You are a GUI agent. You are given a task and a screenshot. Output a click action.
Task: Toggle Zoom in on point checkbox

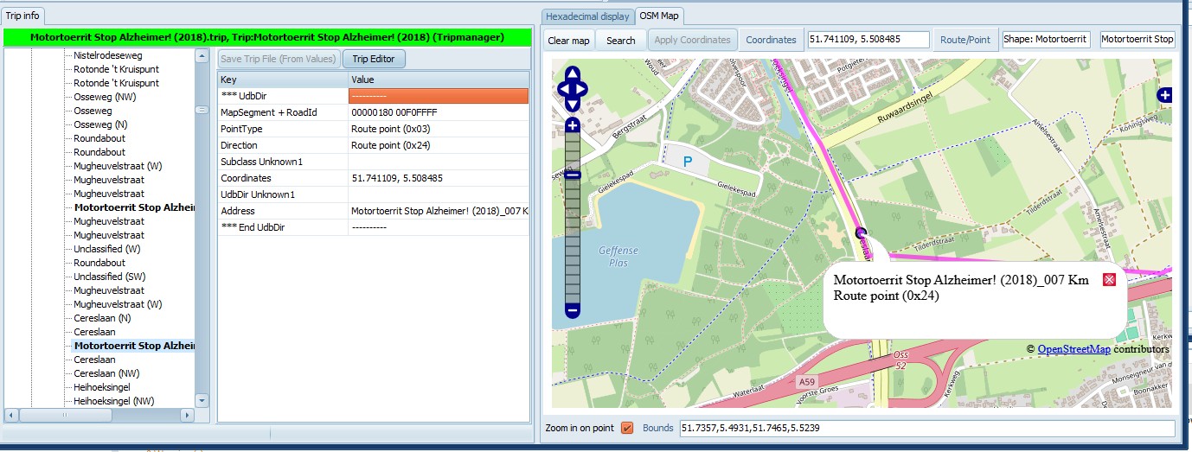[x=627, y=428]
